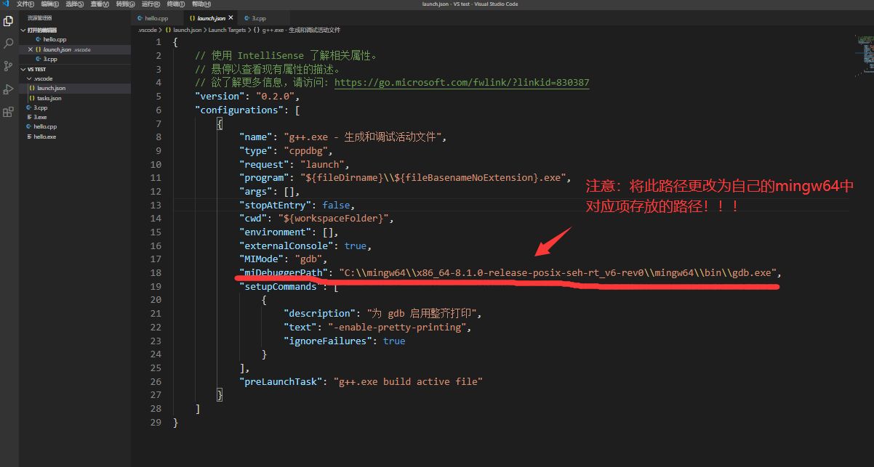The image size is (874, 467).
Task: Open the Run and Debug view icon
Action: click(9, 89)
